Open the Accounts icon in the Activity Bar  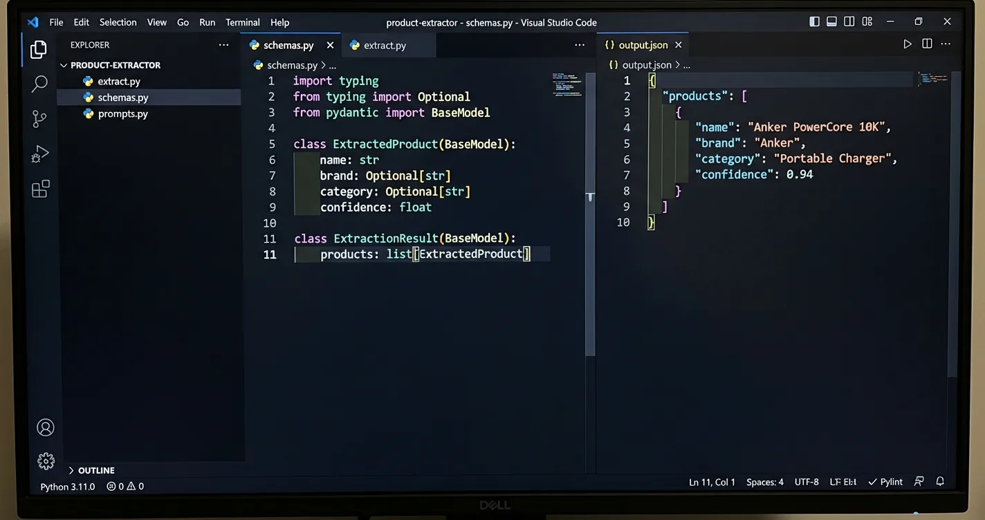(x=45, y=427)
